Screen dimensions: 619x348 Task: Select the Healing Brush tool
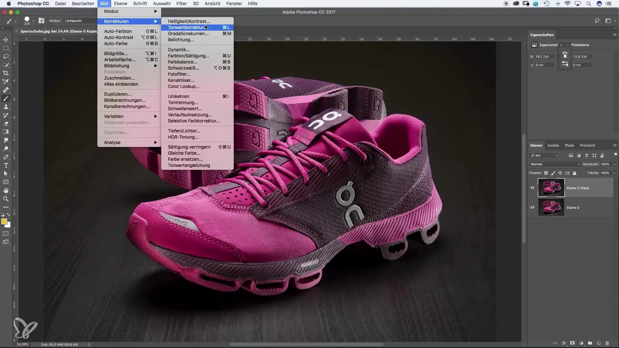click(x=6, y=90)
